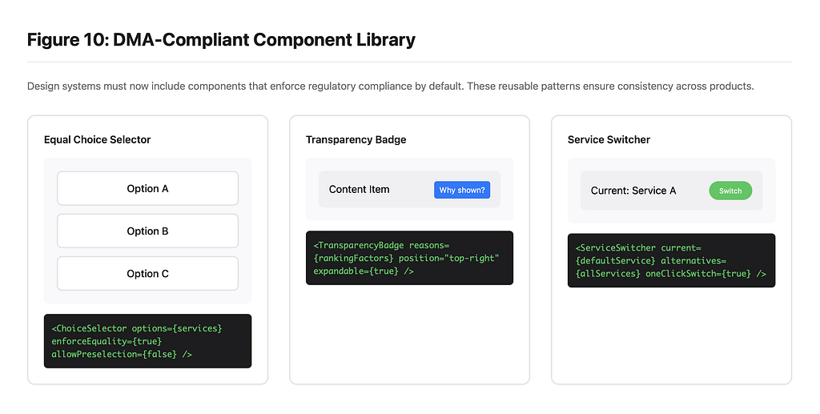Image resolution: width=820 pixels, height=414 pixels.
Task: Click 'Current: Service A' text
Action: coord(633,191)
